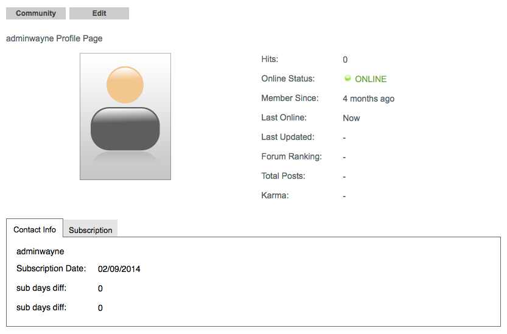
Task: Click the 'Forum Ranking:' label
Action: pyautogui.click(x=292, y=156)
